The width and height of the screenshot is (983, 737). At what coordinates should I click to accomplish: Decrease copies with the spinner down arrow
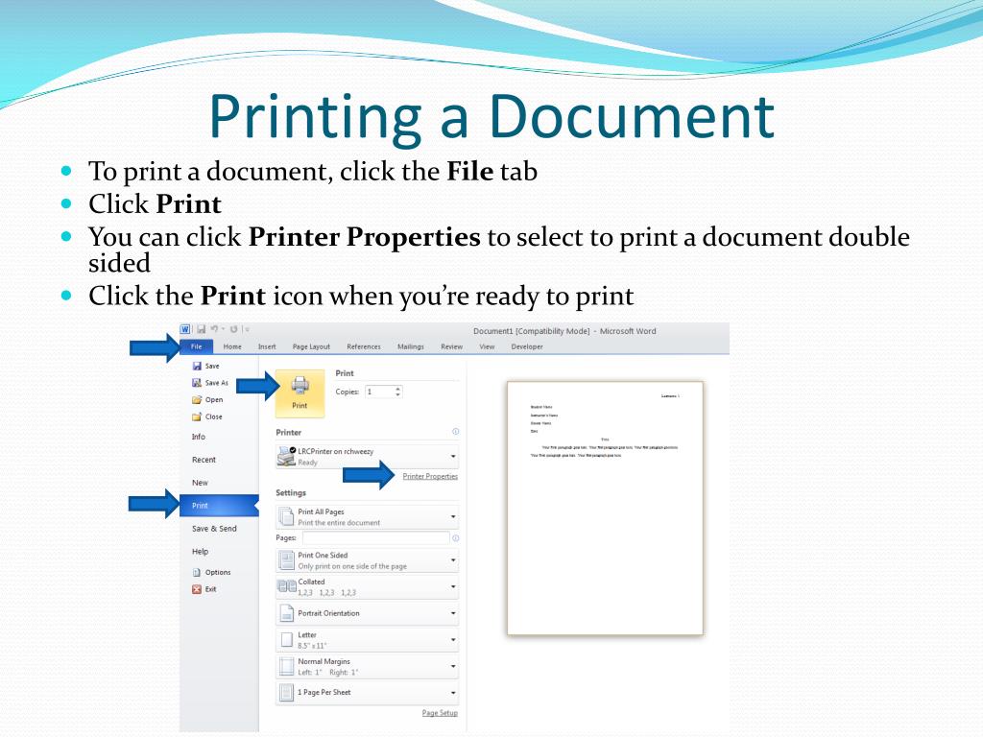[x=398, y=395]
